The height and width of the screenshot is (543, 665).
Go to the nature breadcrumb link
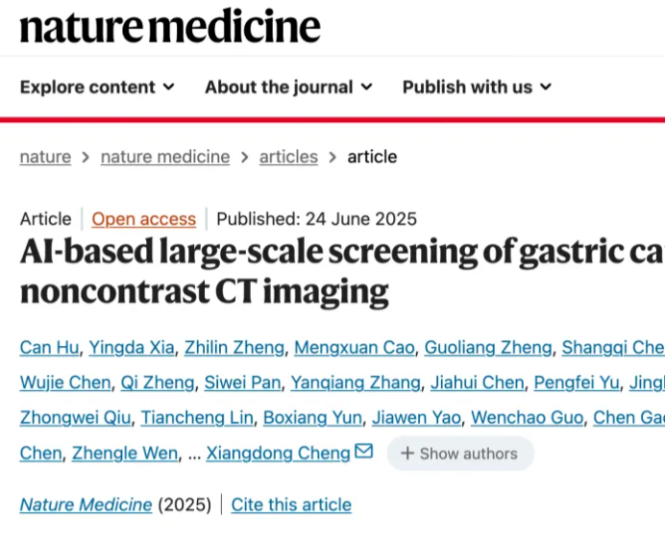point(45,157)
